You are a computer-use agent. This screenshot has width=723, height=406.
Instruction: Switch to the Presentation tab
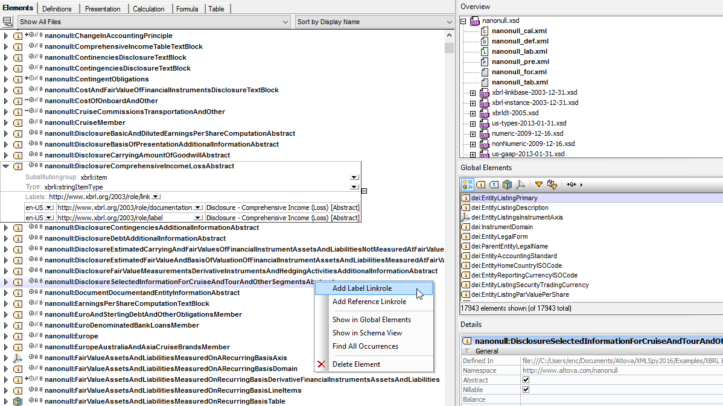pos(103,9)
